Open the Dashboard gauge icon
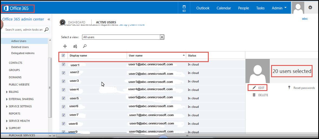The height and width of the screenshot is (139, 319). (x=63, y=22)
